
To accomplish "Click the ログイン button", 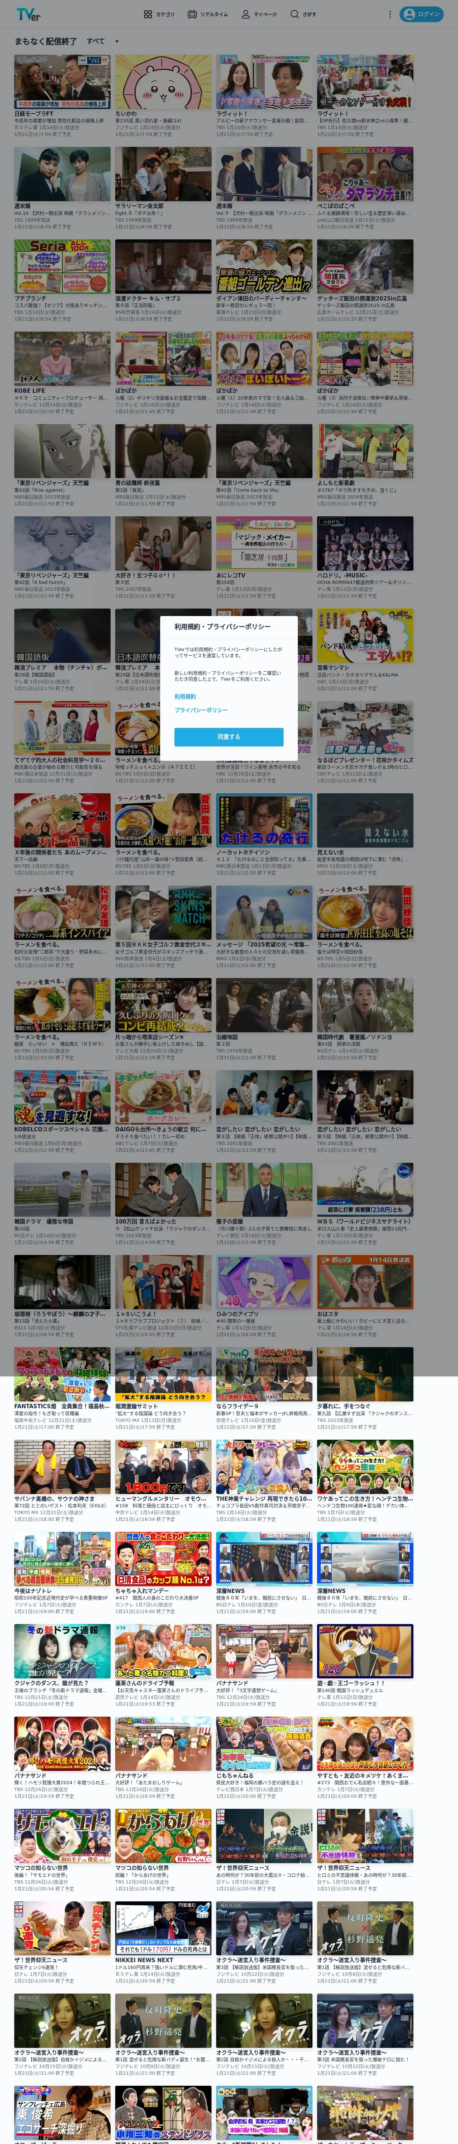I will click(421, 14).
